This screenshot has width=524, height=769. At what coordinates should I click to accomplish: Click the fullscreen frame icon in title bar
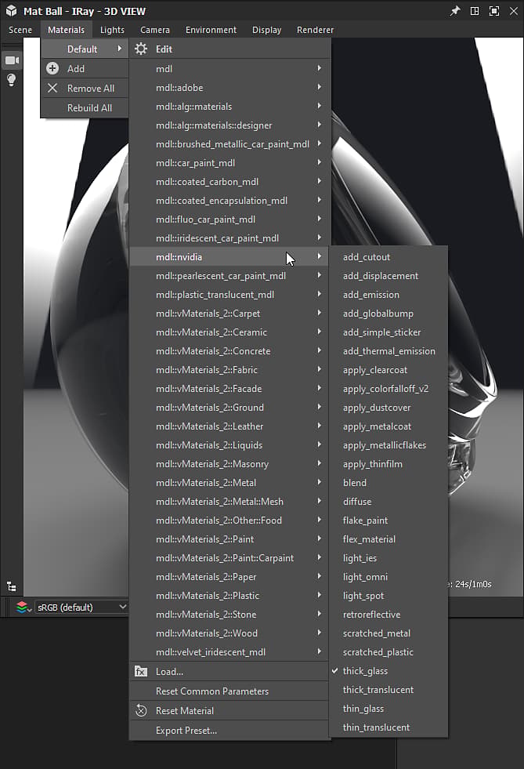pyautogui.click(x=494, y=11)
